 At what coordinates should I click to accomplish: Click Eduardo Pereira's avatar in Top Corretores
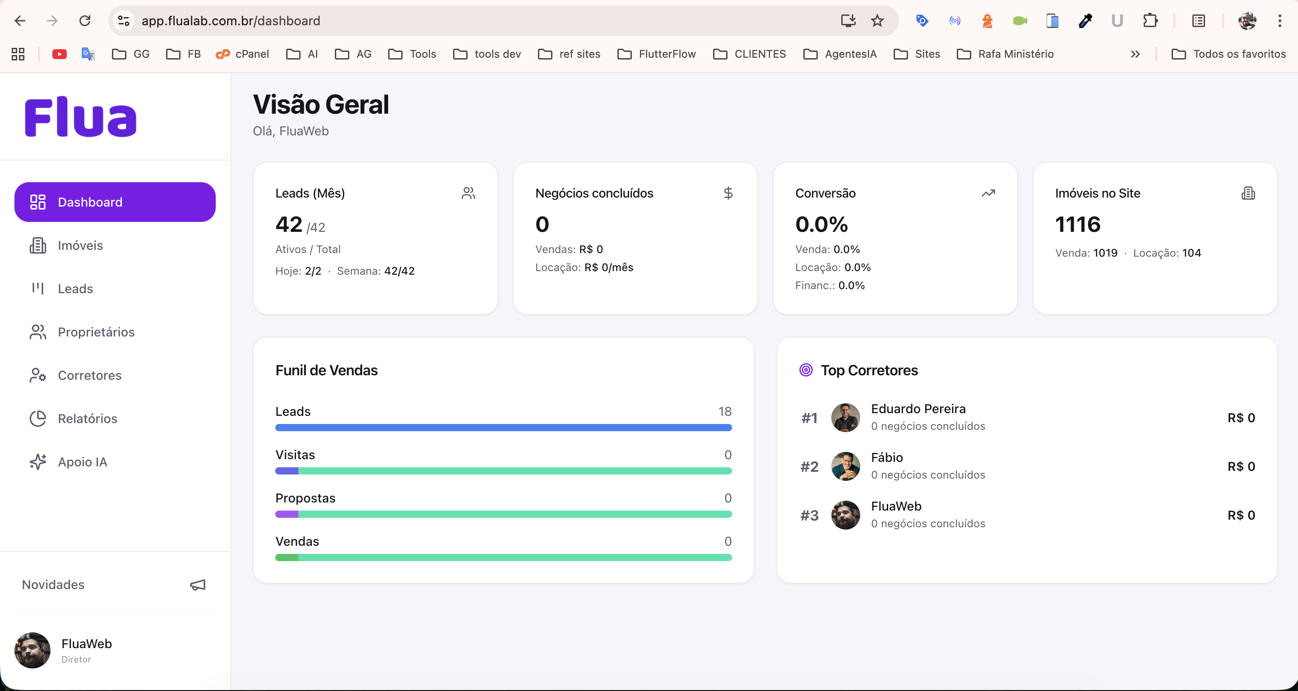pos(845,418)
